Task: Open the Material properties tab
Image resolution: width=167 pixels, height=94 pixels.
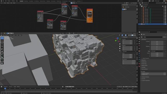Action: click(139, 64)
